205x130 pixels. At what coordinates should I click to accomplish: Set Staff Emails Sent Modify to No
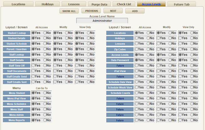[x=67, y=82]
